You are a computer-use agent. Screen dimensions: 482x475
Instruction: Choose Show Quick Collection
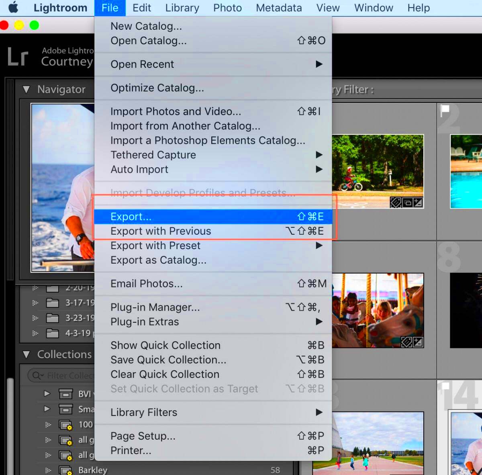(213, 345)
